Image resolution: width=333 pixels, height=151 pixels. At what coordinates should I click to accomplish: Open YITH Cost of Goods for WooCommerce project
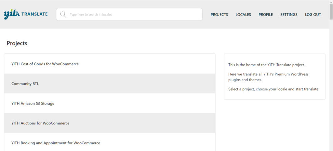(x=45, y=64)
